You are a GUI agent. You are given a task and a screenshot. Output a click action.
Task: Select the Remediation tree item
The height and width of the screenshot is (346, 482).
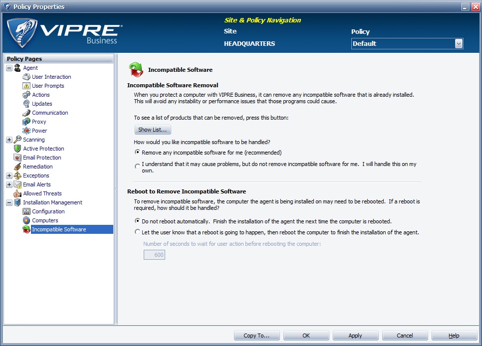tap(38, 167)
